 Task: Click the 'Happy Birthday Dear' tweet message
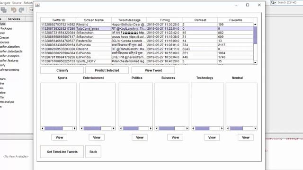click(129, 25)
